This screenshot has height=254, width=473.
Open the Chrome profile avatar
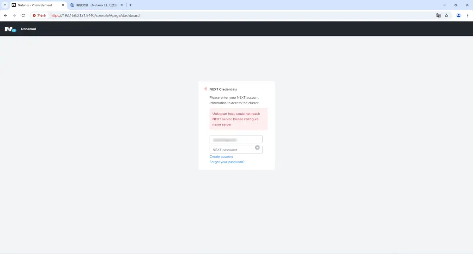tap(459, 15)
